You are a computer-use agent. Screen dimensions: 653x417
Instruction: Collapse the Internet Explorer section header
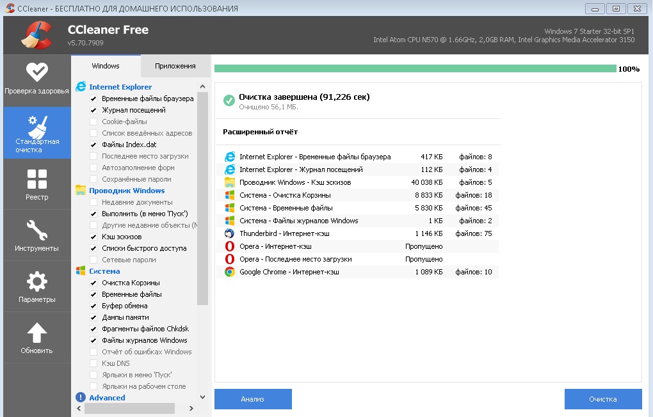[120, 86]
